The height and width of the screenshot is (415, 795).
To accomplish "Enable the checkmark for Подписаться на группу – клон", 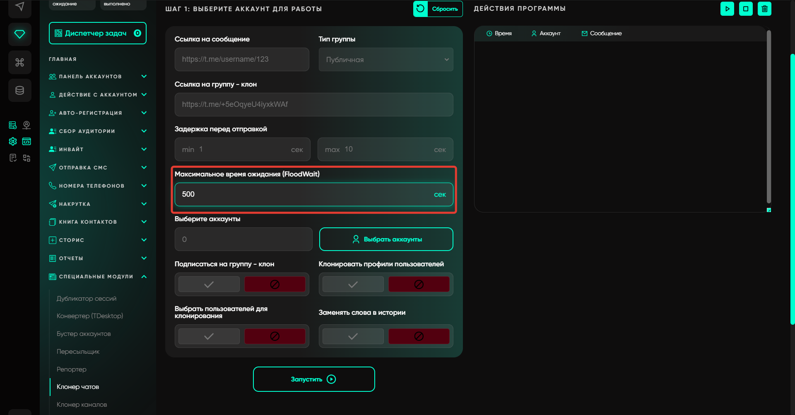I will pyautogui.click(x=209, y=285).
